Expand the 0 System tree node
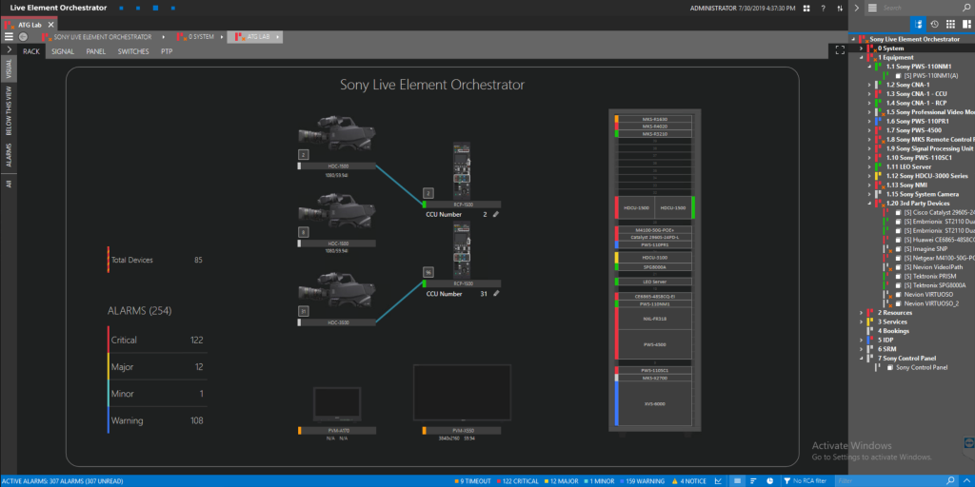This screenshot has height=487, width=975. (x=861, y=49)
